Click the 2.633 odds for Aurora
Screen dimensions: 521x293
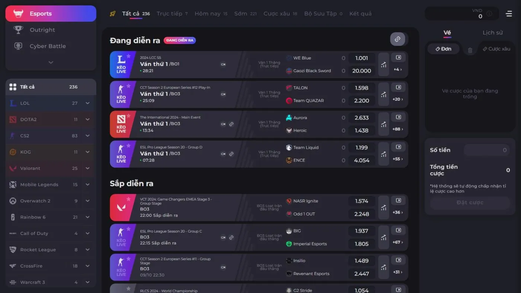361,117
